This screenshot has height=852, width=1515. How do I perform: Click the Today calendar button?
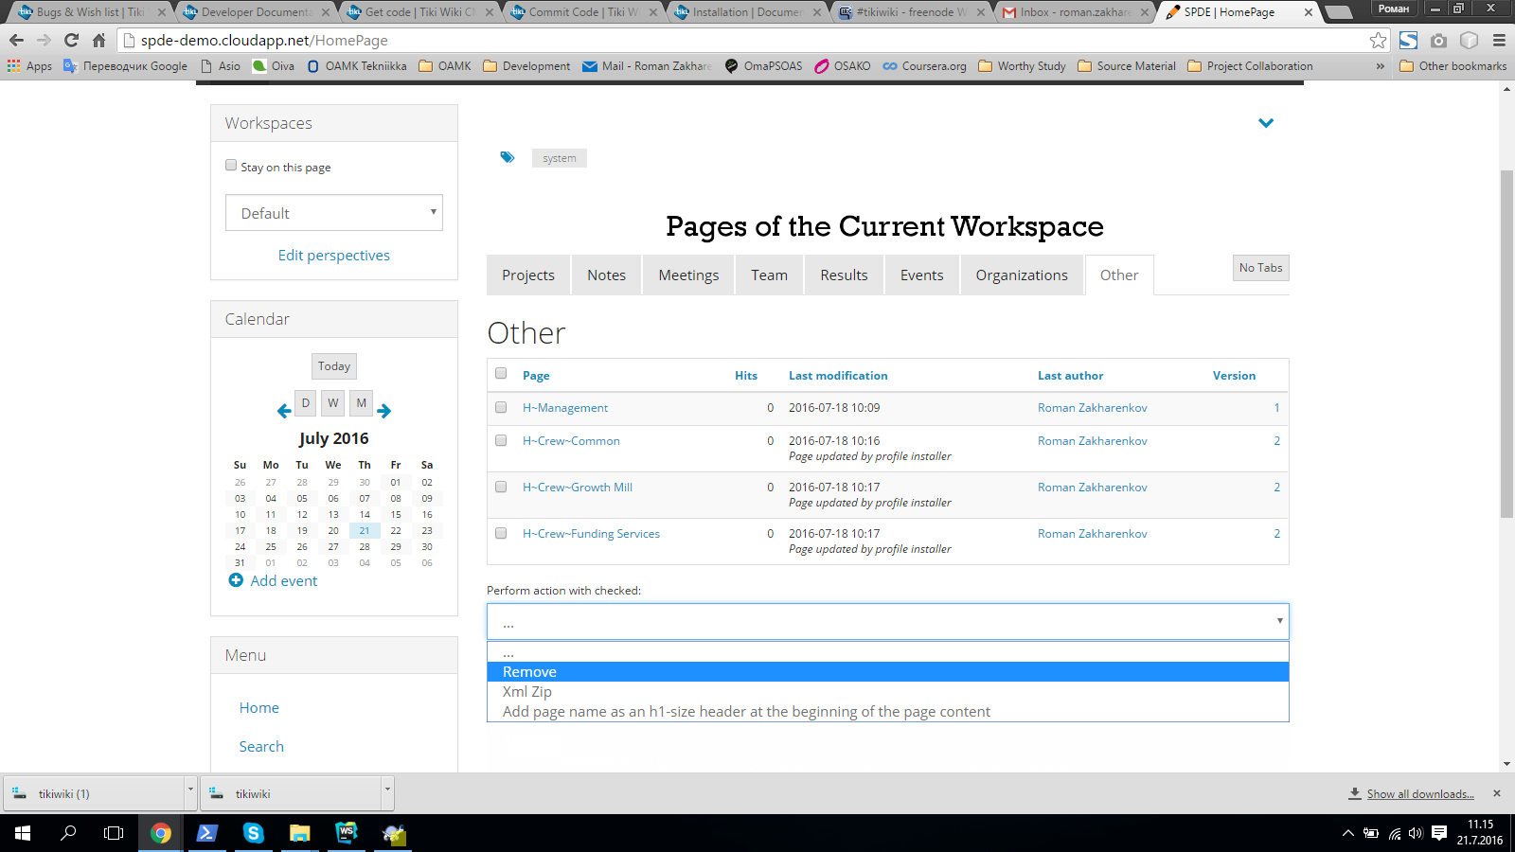334,366
